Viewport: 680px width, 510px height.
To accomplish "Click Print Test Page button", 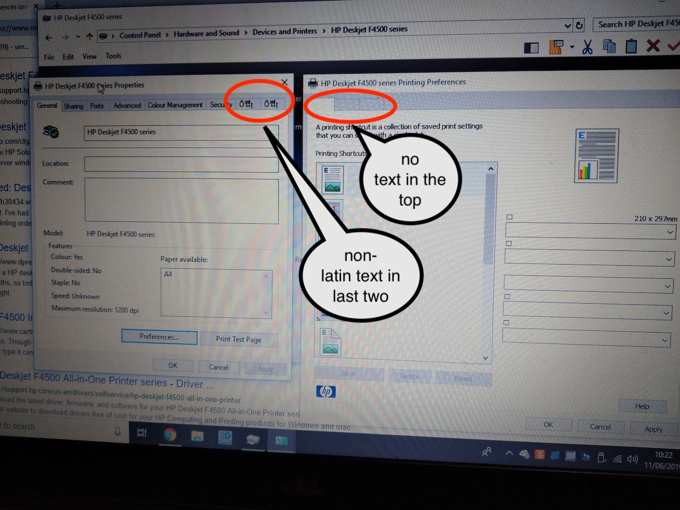I will point(239,339).
